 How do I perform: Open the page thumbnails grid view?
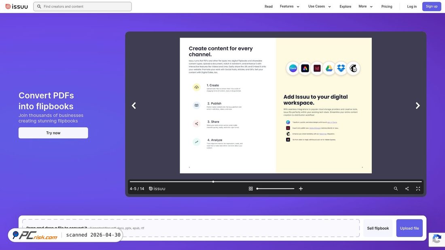(250, 189)
